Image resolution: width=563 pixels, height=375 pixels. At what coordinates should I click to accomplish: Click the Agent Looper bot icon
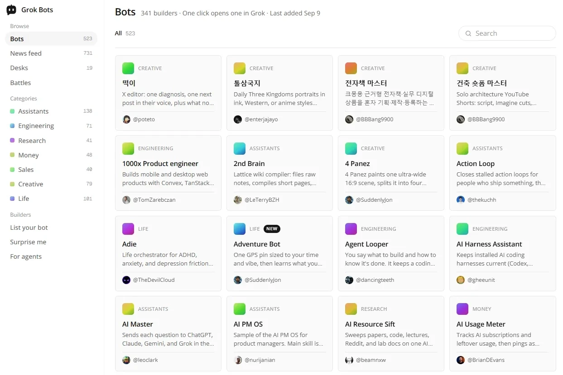(351, 229)
